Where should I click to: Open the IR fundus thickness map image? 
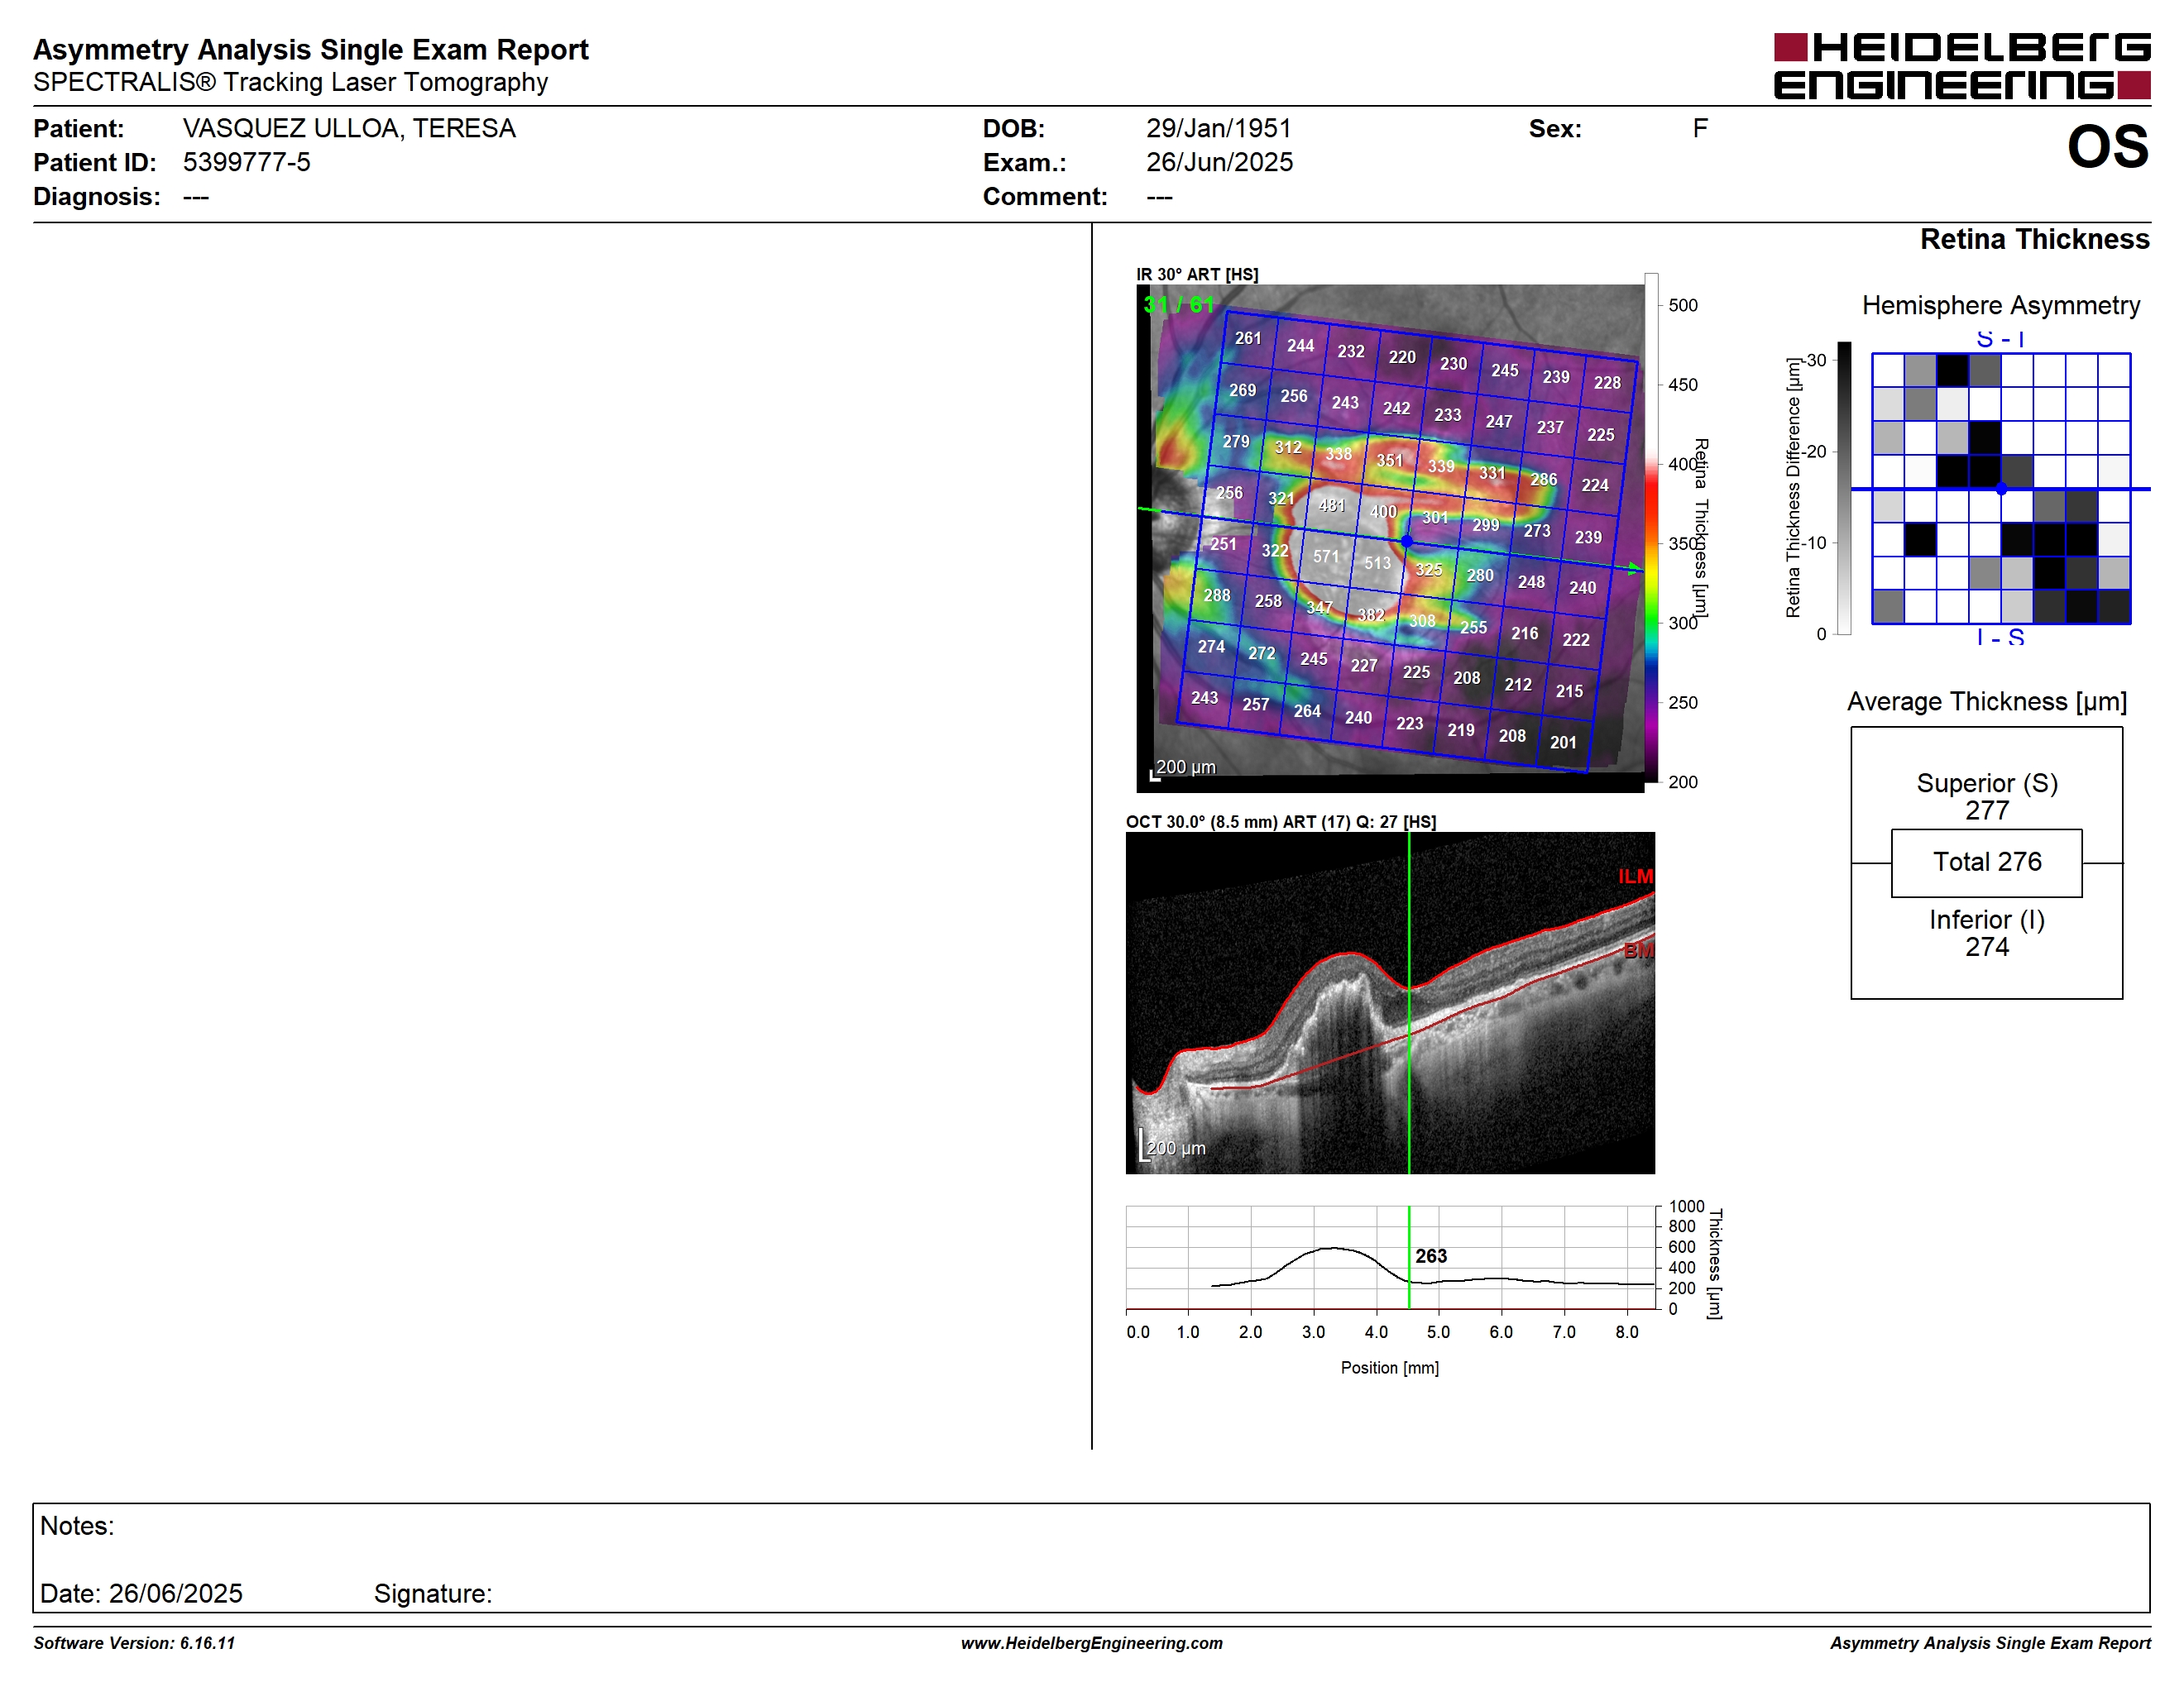1390,538
